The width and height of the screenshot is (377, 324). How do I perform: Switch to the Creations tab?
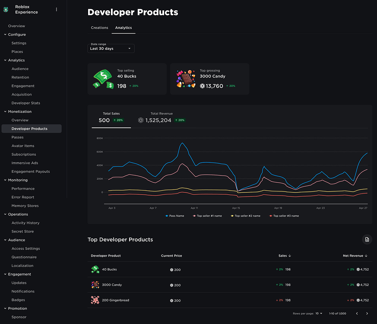(x=99, y=27)
